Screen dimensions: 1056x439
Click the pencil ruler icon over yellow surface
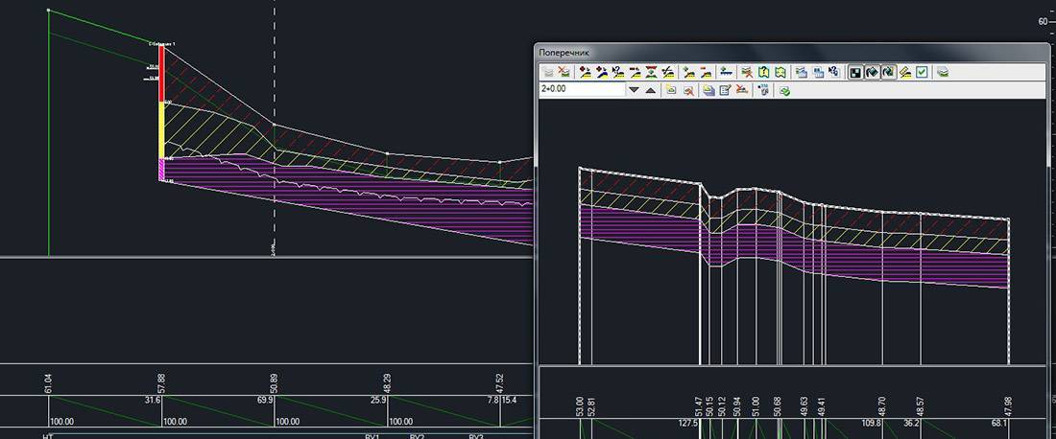[904, 72]
